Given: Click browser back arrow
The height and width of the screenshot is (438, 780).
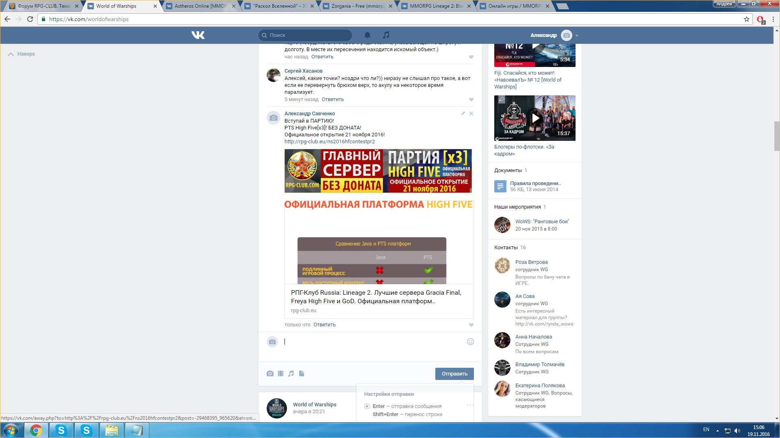Looking at the screenshot, I should [7, 19].
